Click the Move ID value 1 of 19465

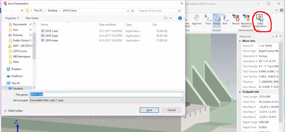point(266,46)
